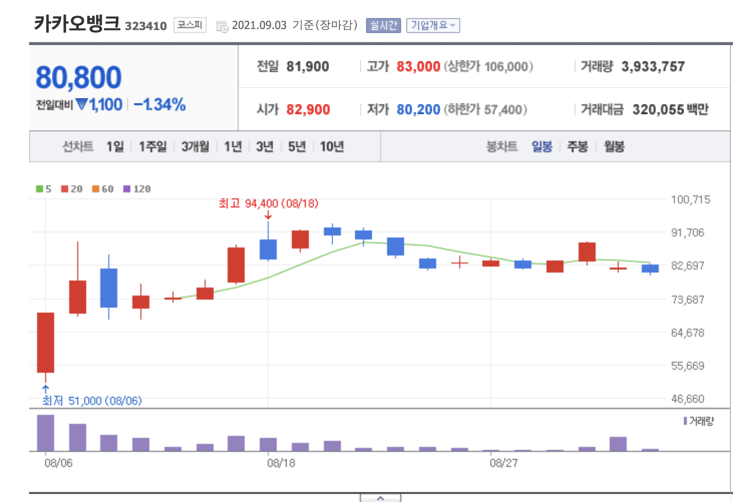Click the blue candlestick under the 최고 arrow

pos(268,249)
